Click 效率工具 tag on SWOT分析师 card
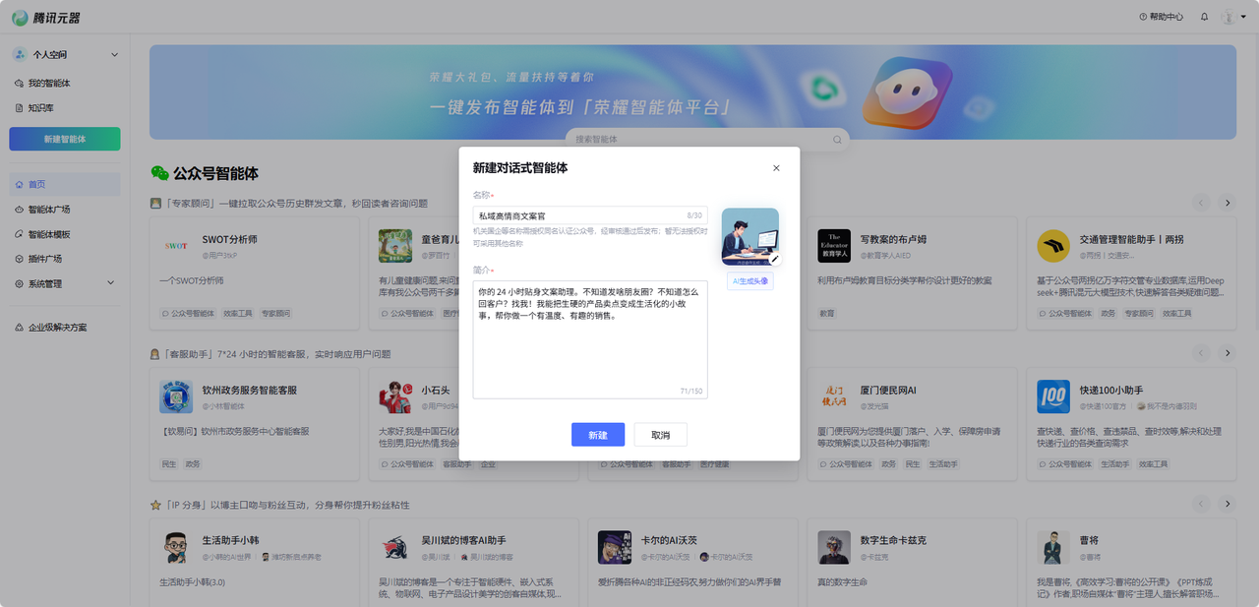 238,314
